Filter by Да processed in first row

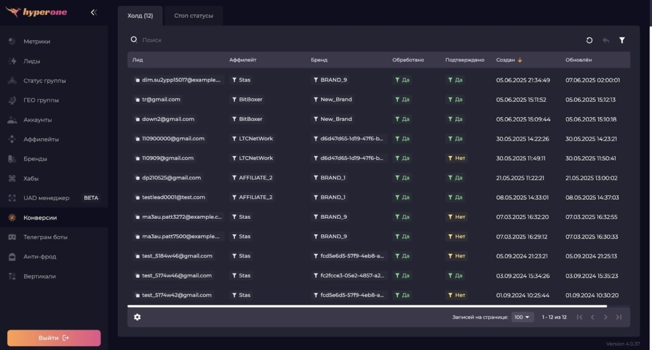coord(398,80)
